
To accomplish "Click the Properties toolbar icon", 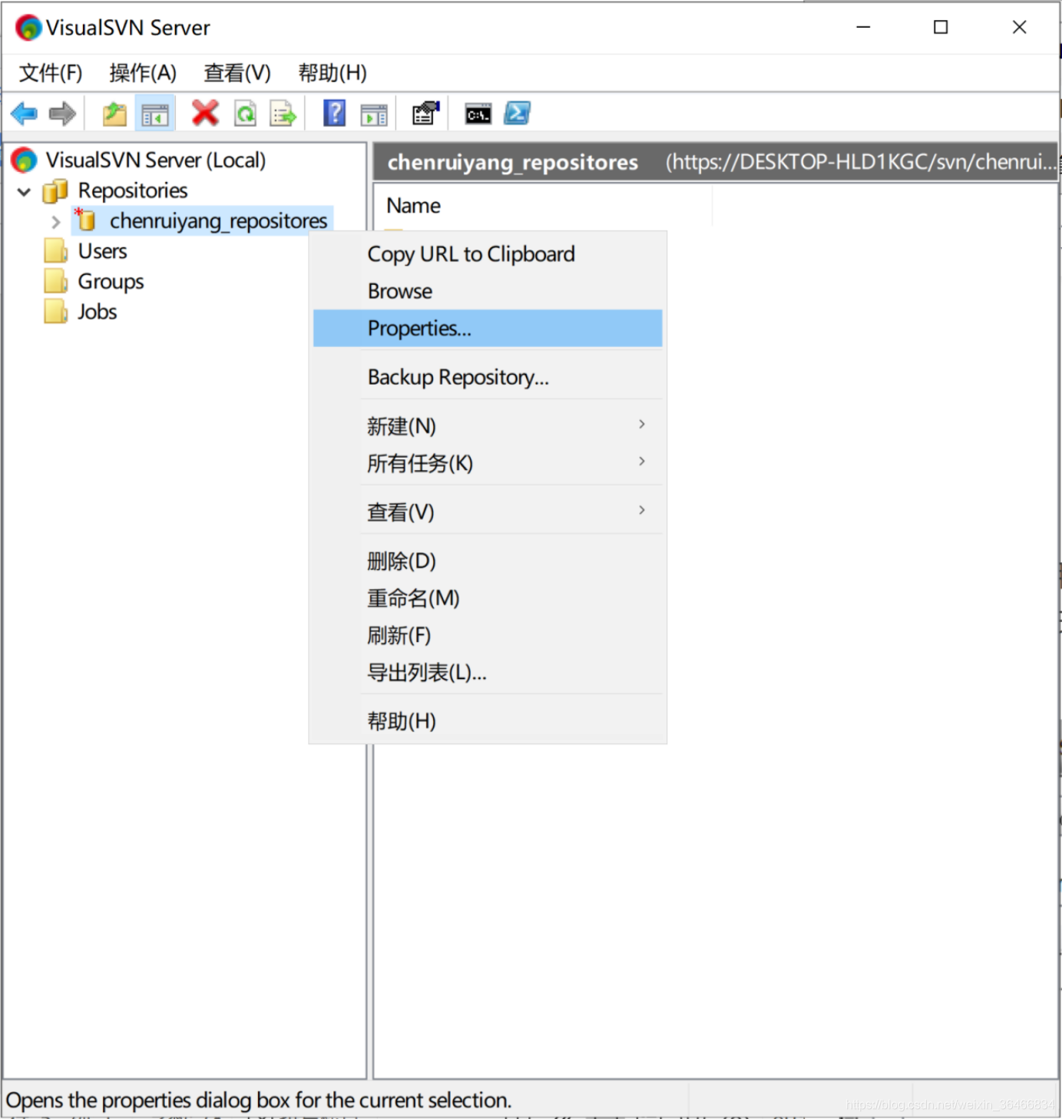I will [x=425, y=114].
